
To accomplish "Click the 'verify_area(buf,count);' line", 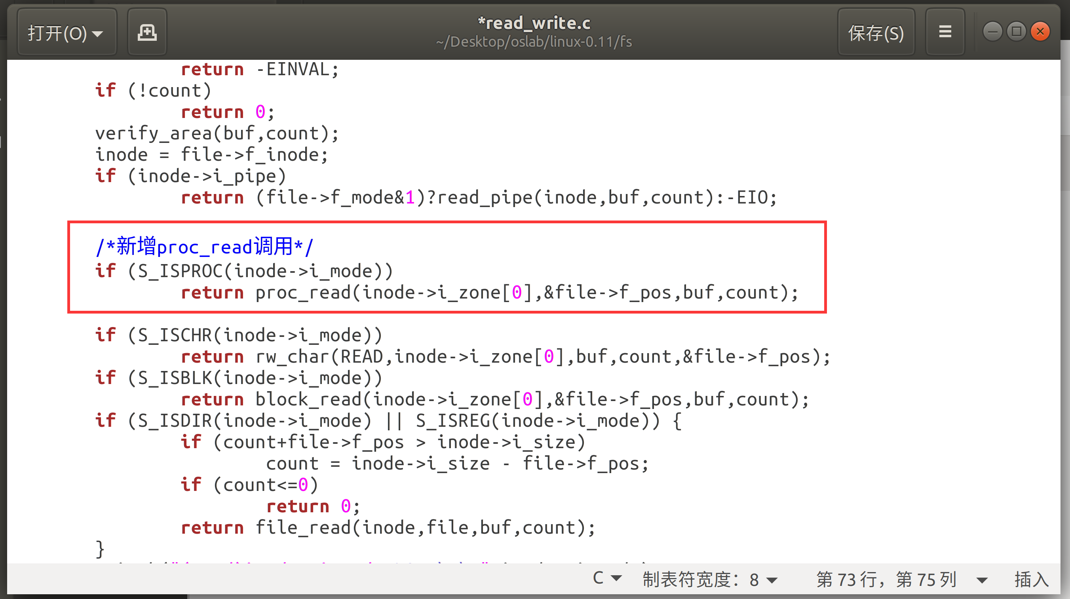I will (x=217, y=133).
